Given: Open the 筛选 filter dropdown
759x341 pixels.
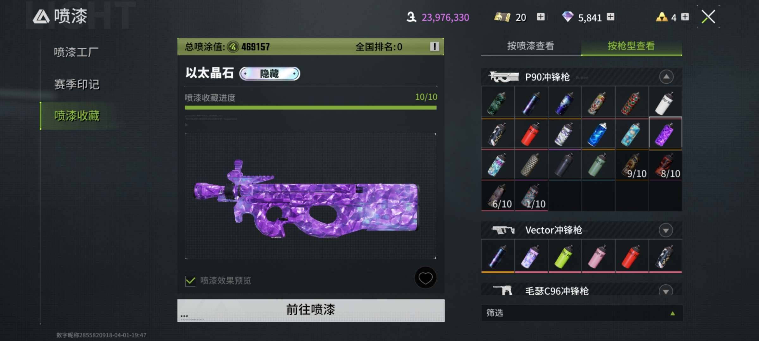Looking at the screenshot, I should click(x=582, y=313).
